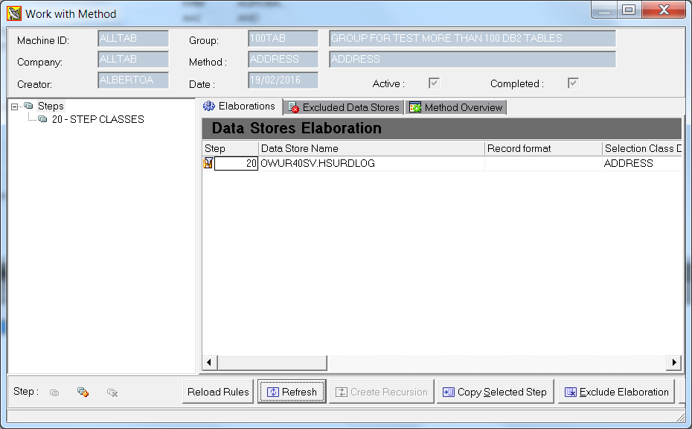Screen dimensions: 692x429
Task: Click the delete step icon in Step toolbar
Action: (112, 392)
